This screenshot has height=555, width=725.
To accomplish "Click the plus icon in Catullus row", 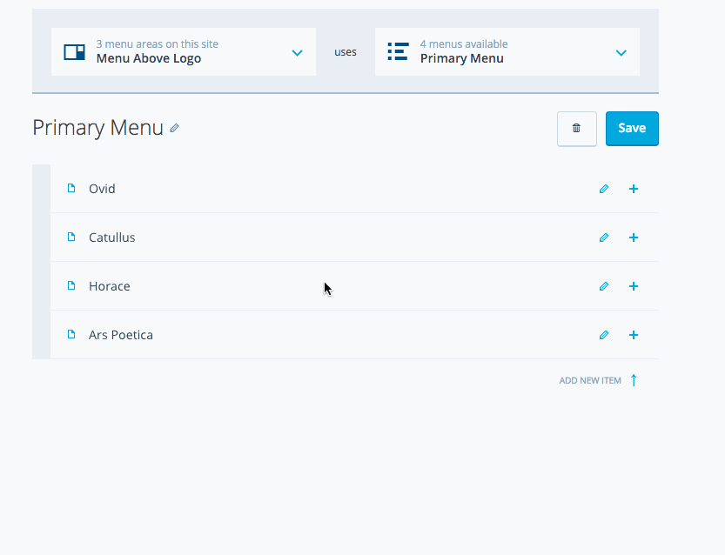I will click(x=634, y=237).
